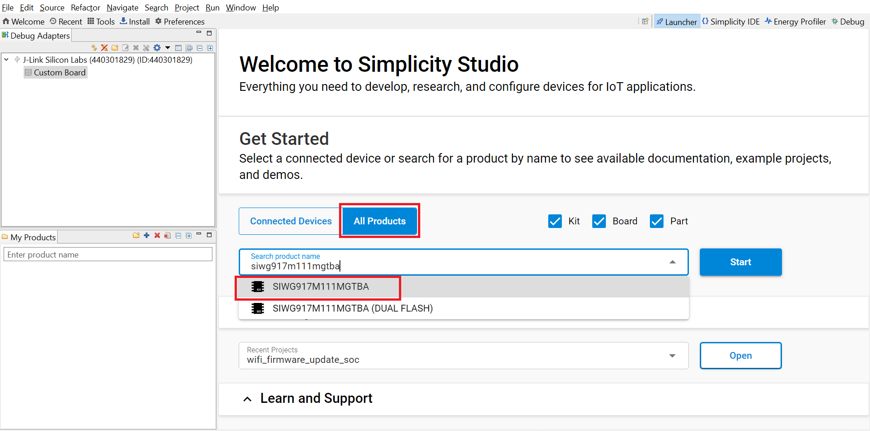Click the refresh arrows icon in Debug Adapters
This screenshot has height=431, width=870.
[94, 48]
